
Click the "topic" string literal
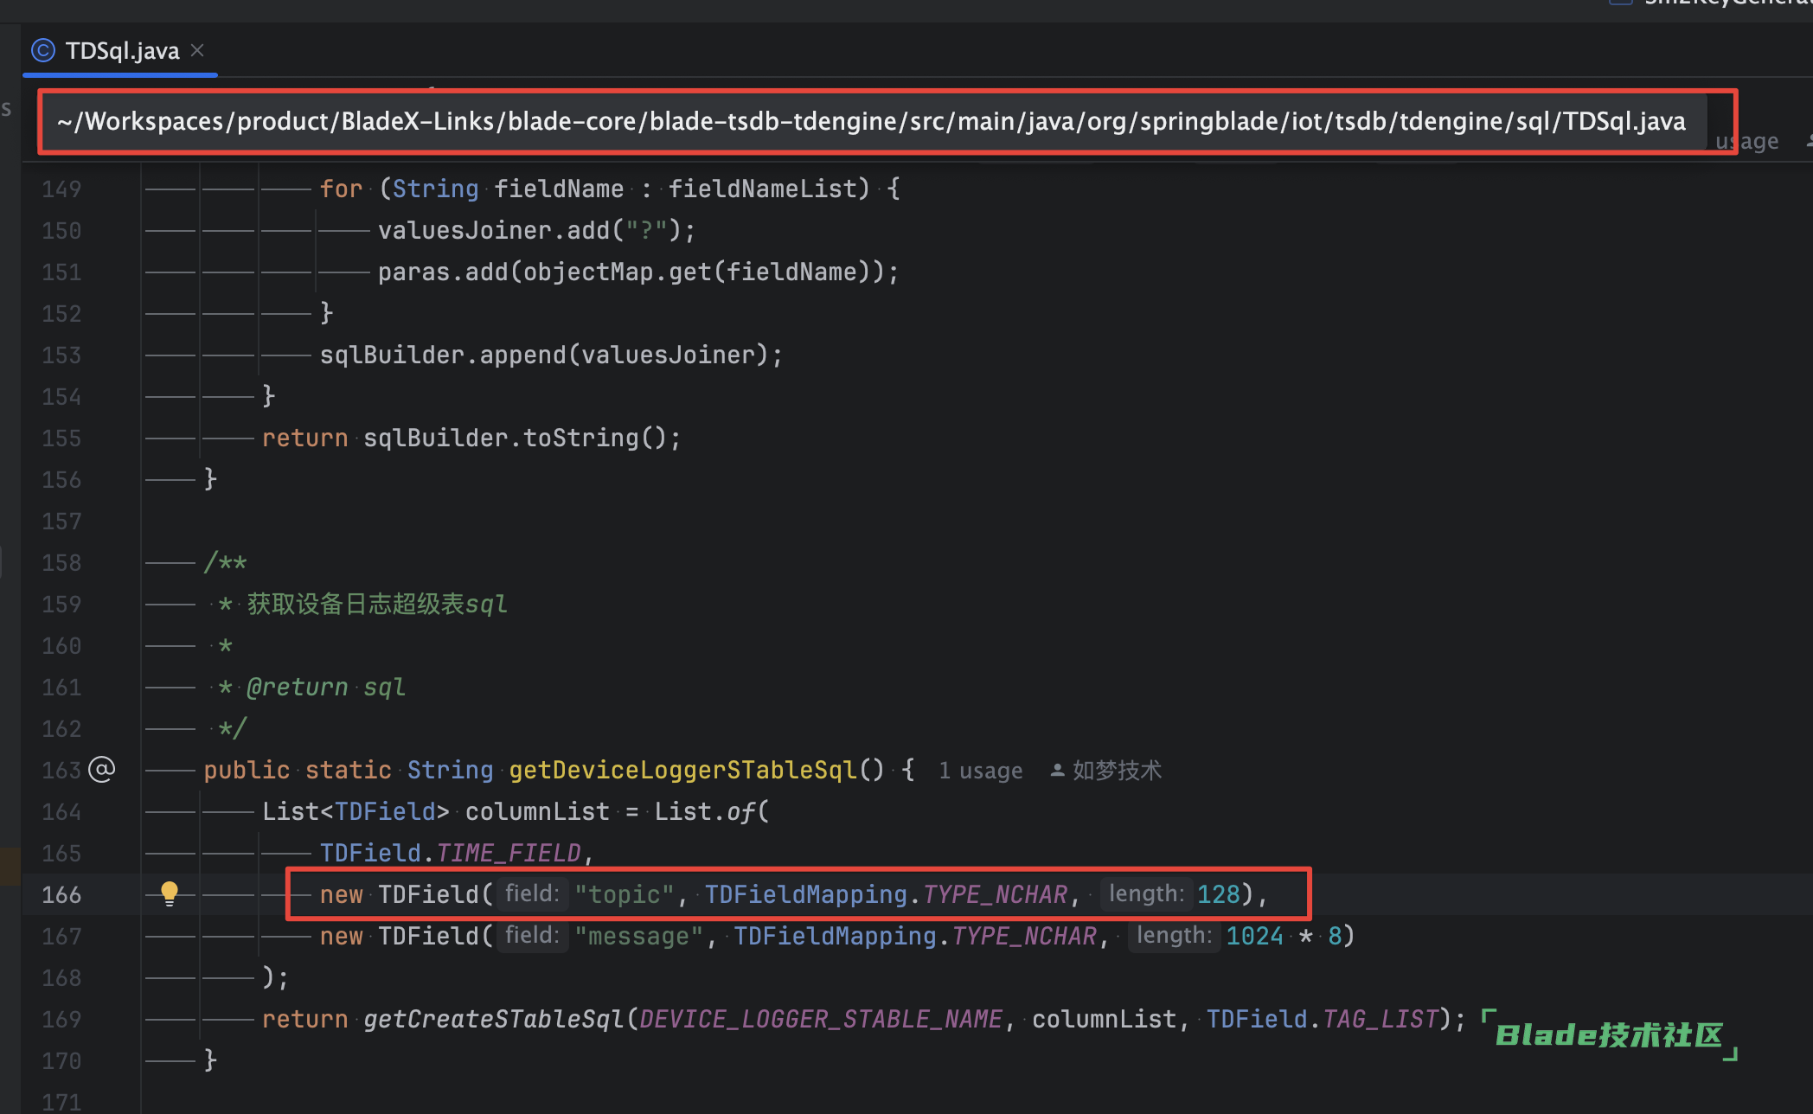point(624,894)
